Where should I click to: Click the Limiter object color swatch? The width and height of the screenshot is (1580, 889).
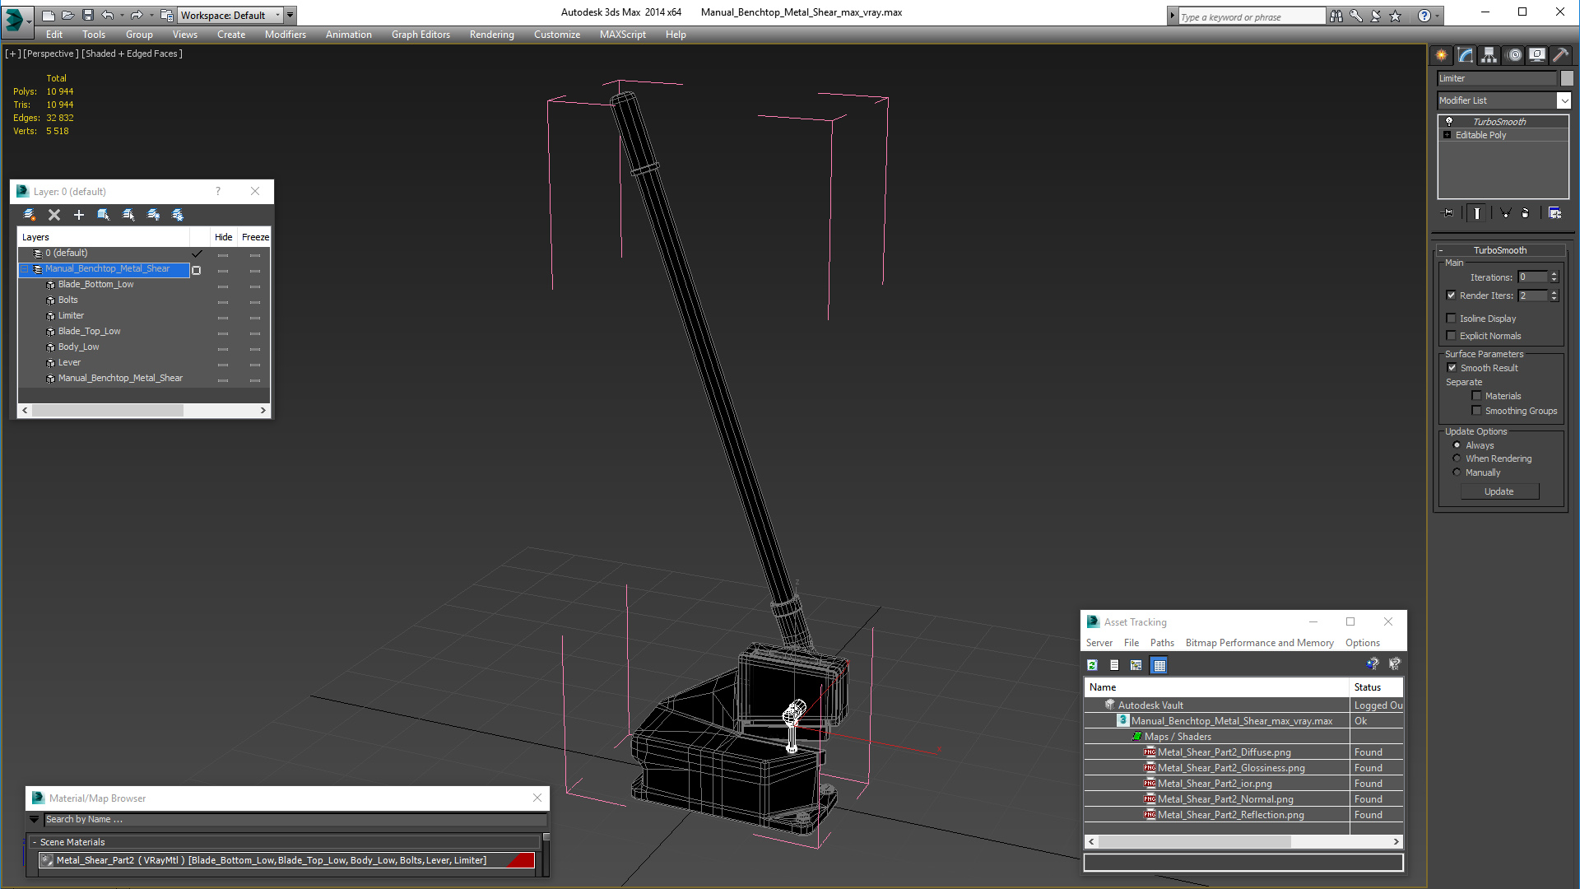[x=1567, y=78]
